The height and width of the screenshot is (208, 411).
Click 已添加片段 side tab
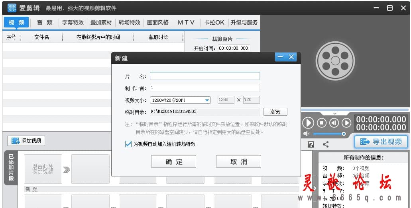(11, 167)
